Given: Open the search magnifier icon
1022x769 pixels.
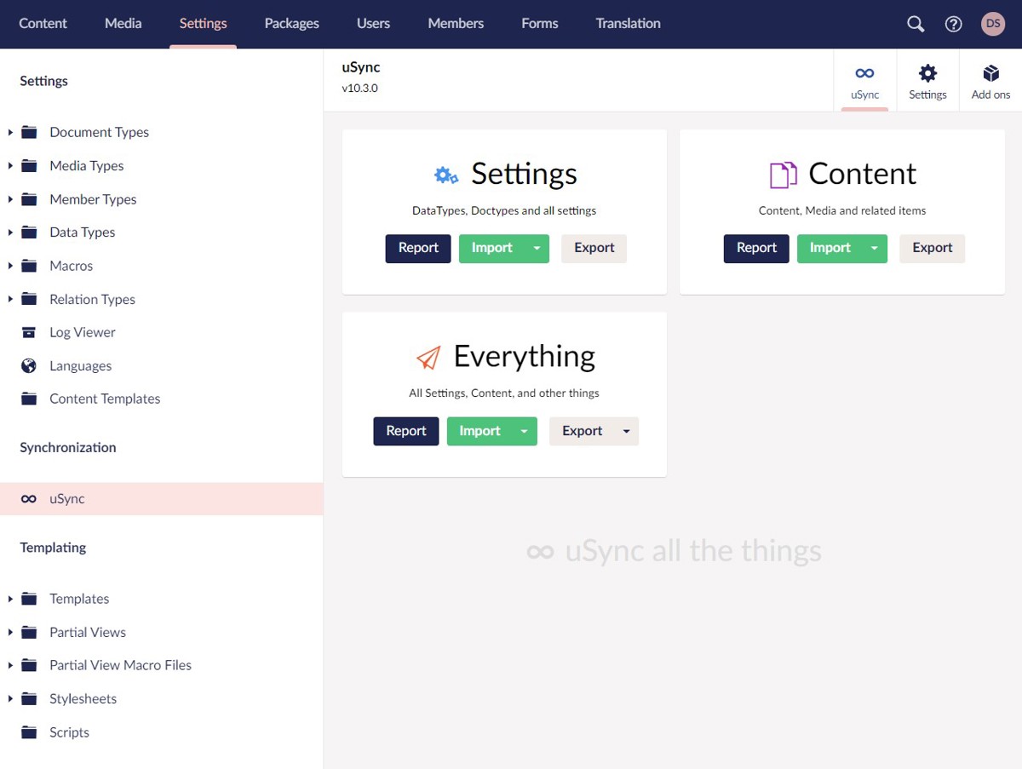Looking at the screenshot, I should tap(916, 24).
